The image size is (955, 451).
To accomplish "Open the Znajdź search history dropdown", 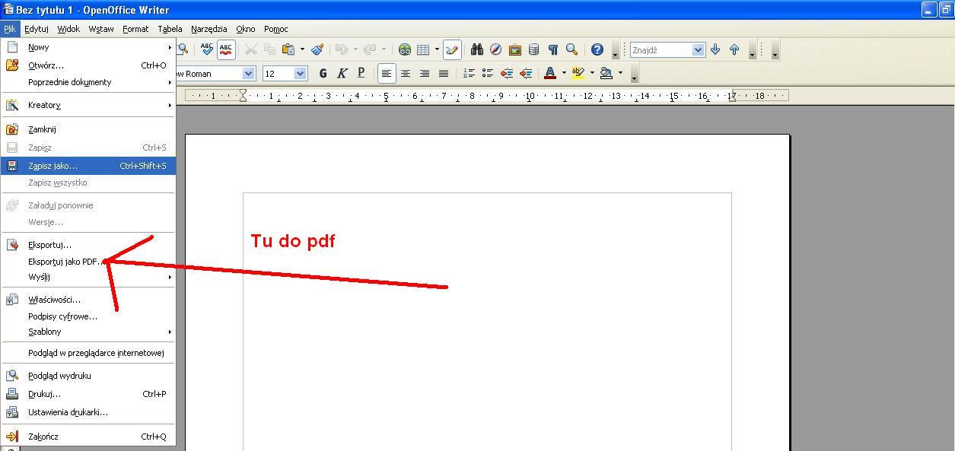I will click(699, 49).
